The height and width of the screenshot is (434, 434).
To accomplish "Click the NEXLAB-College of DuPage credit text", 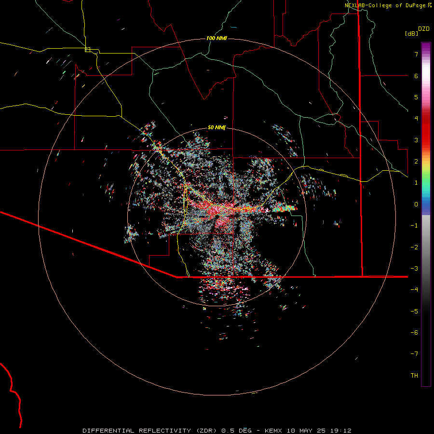I will (x=386, y=5).
